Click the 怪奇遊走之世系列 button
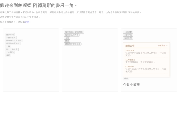This screenshot has width=180, height=135. pos(14,41)
